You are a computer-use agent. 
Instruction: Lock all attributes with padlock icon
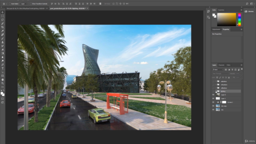[229, 78]
